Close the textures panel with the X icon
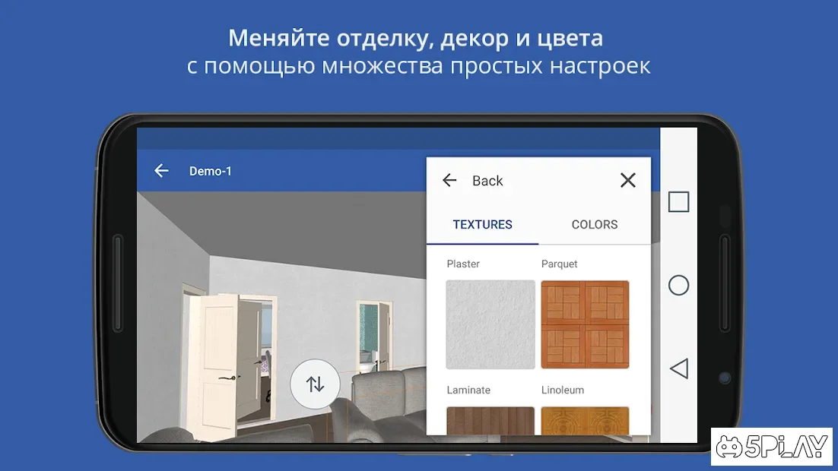 [x=627, y=180]
